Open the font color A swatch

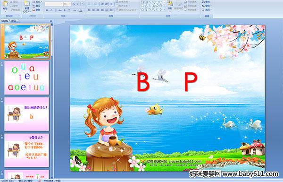click(x=81, y=10)
